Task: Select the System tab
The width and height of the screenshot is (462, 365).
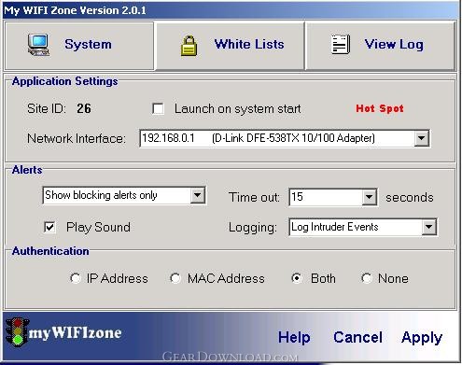Action: tap(79, 46)
